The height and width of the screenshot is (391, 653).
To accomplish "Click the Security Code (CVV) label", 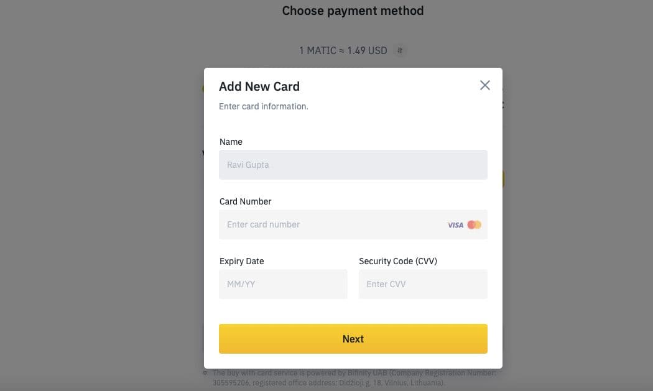I will pos(398,261).
